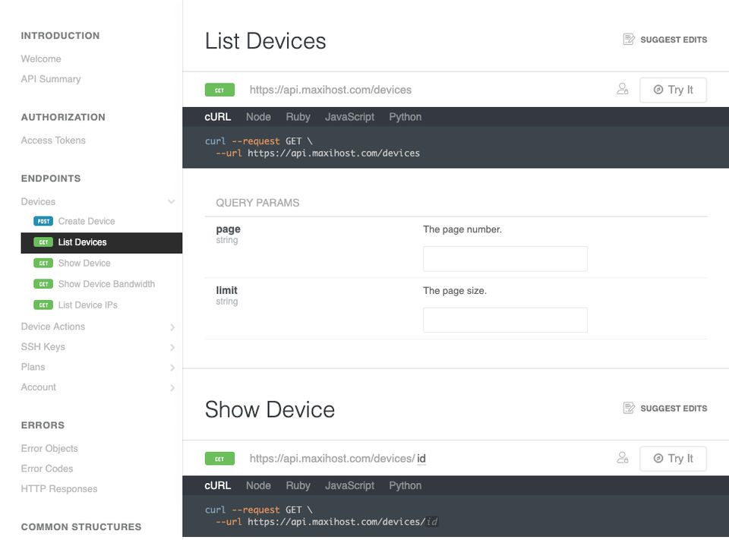Click the user lock icon in List Devices row
Screen dimensions: 729x540
point(623,90)
